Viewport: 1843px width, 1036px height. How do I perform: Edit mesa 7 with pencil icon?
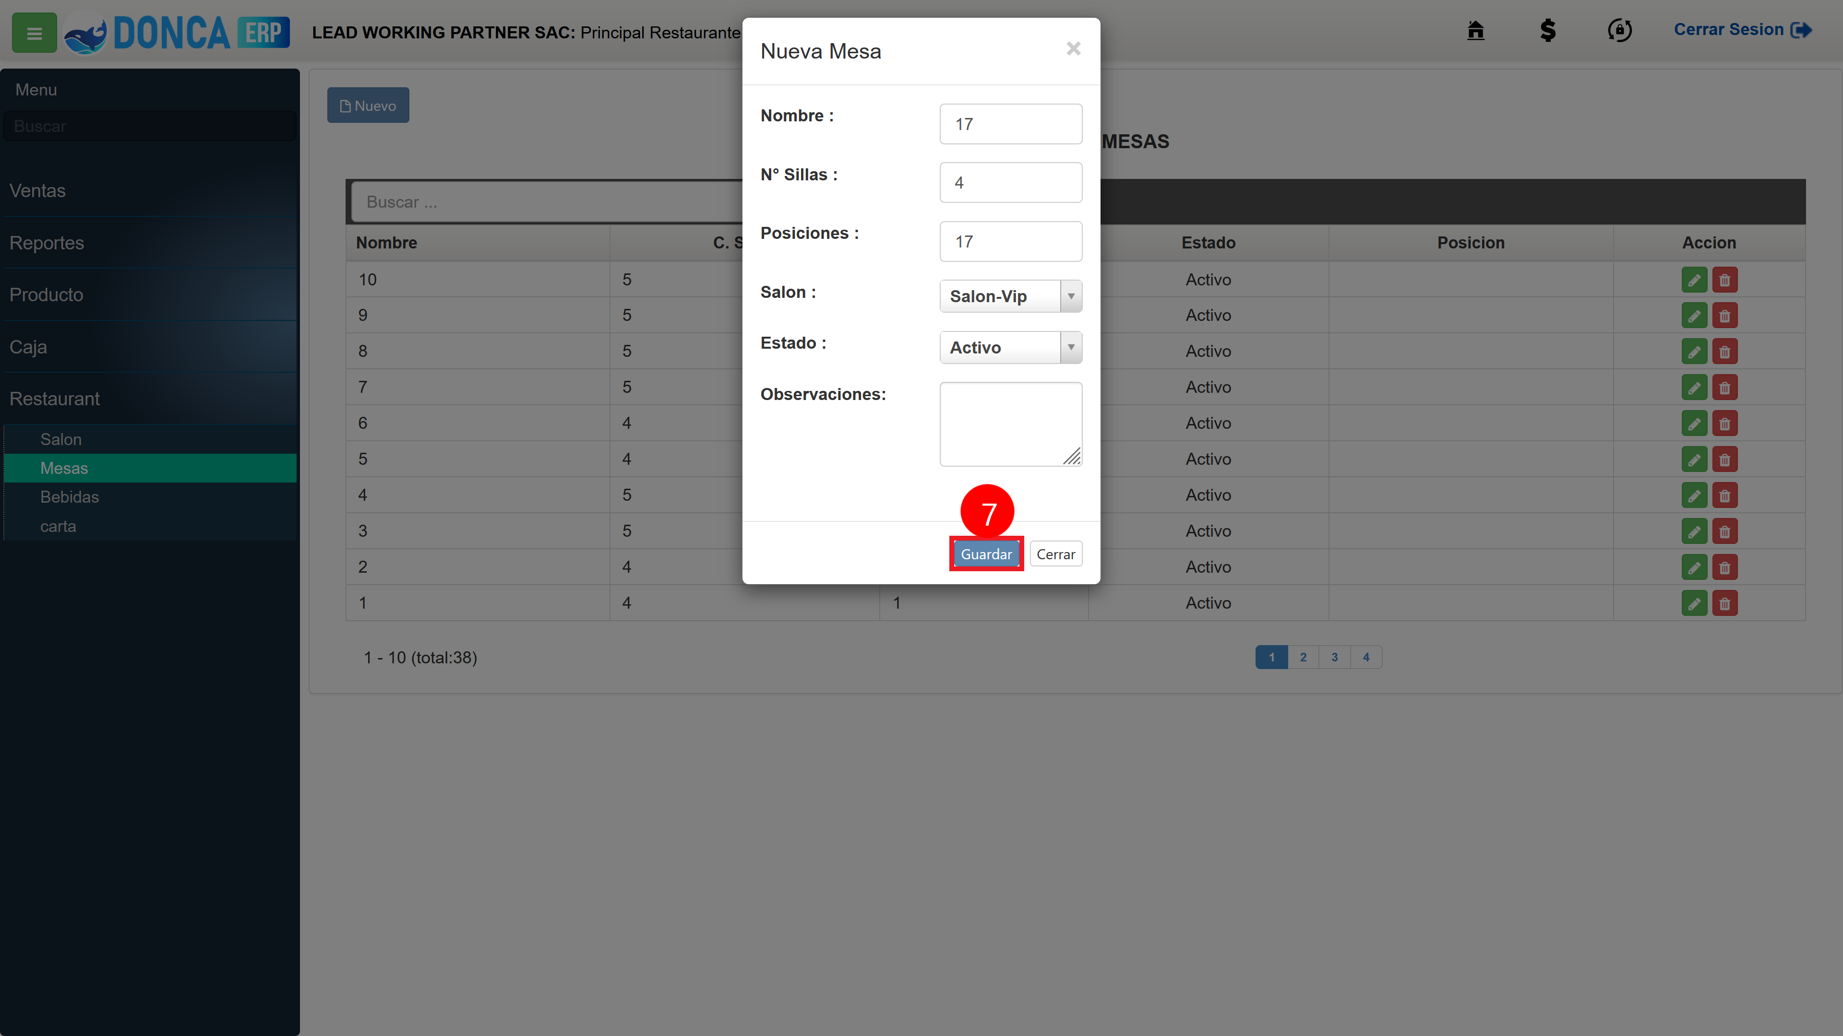[1693, 388]
